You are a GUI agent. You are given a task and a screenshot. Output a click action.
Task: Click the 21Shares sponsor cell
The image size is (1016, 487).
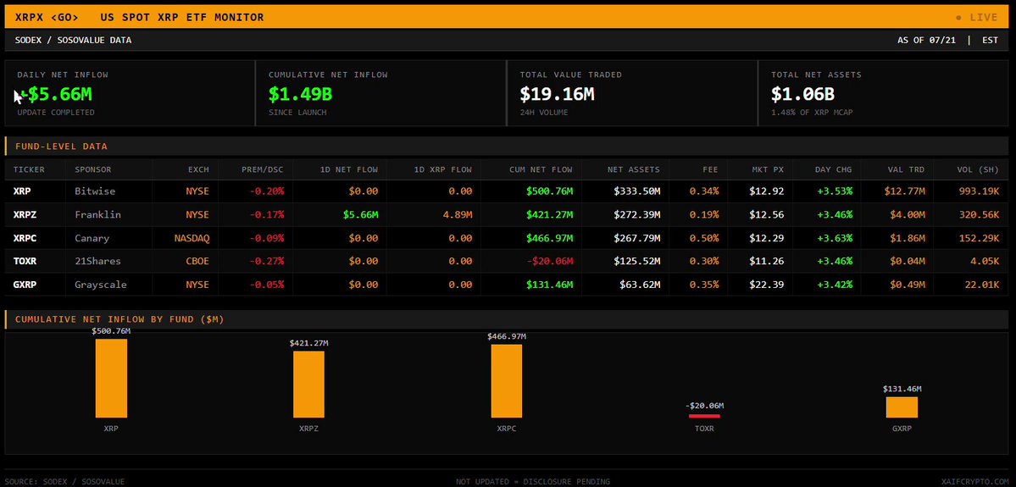pos(97,261)
